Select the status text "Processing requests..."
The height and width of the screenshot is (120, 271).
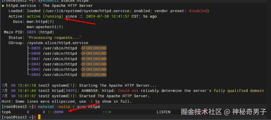coord(54,38)
